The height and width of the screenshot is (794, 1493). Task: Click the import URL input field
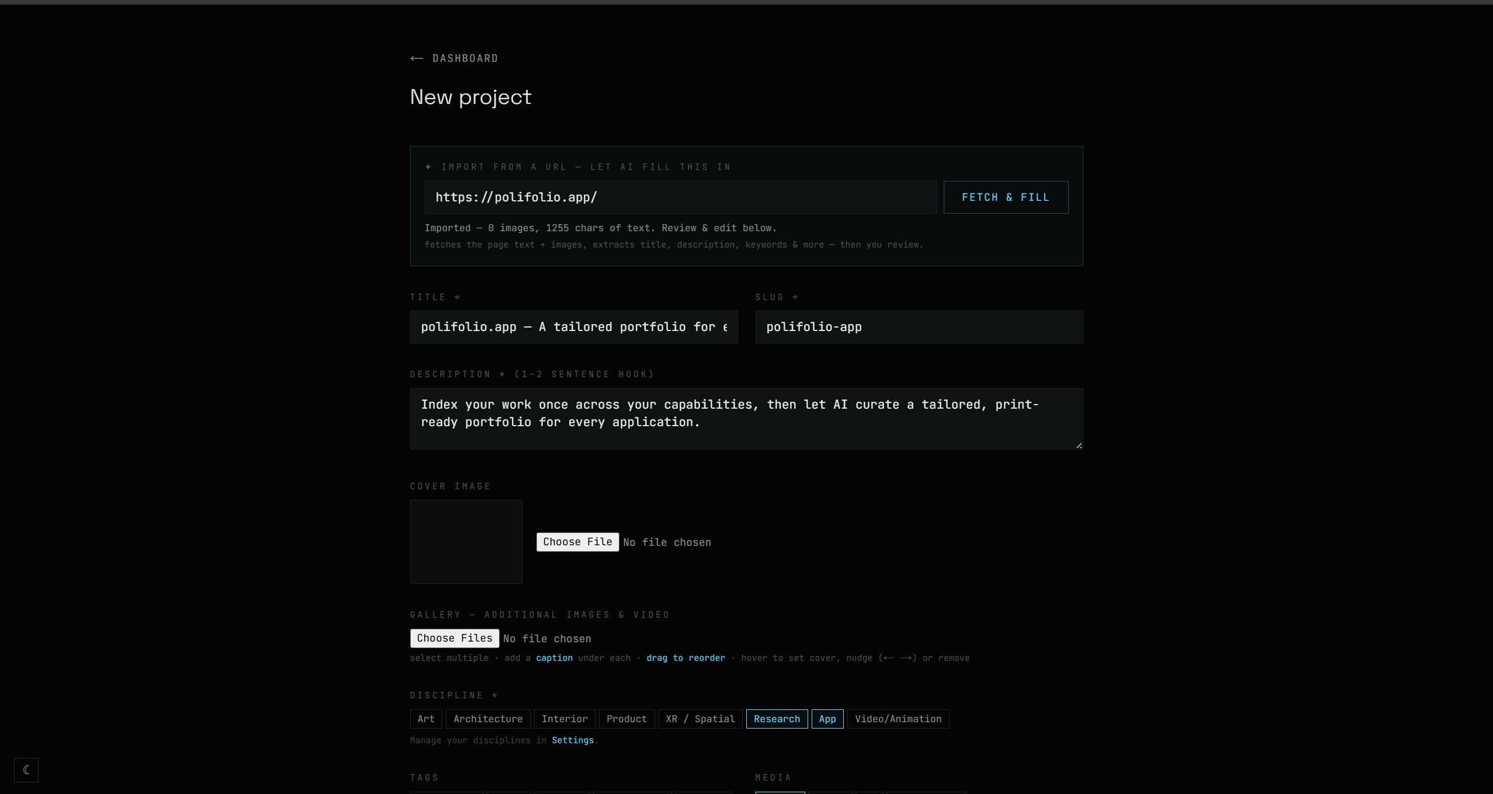[680, 197]
